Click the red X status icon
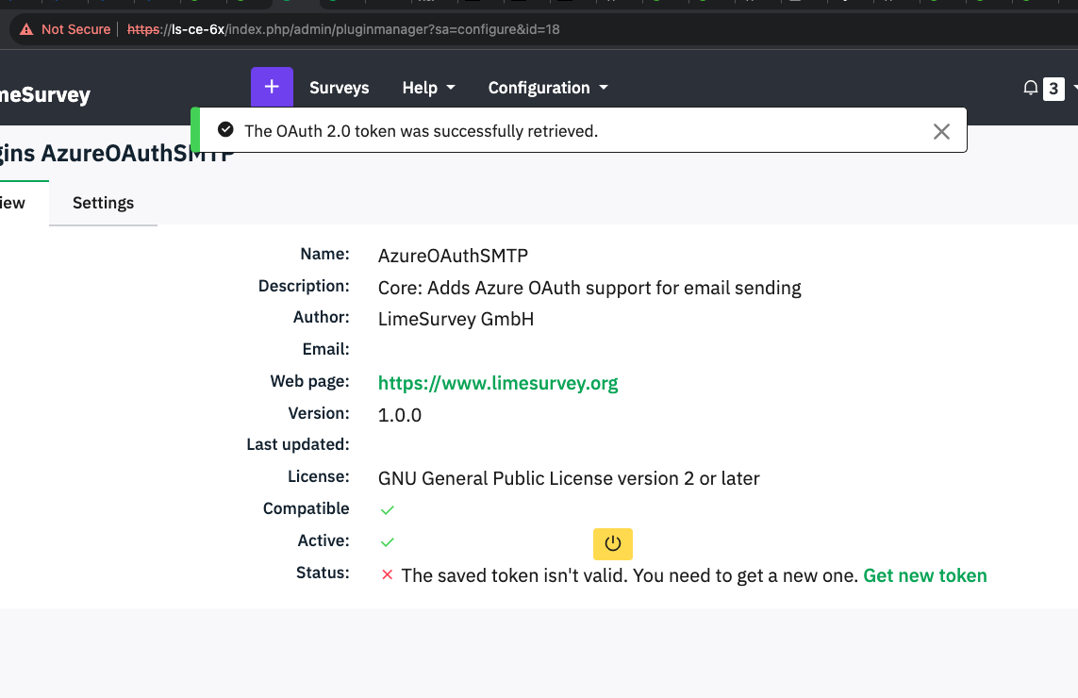 tap(387, 575)
